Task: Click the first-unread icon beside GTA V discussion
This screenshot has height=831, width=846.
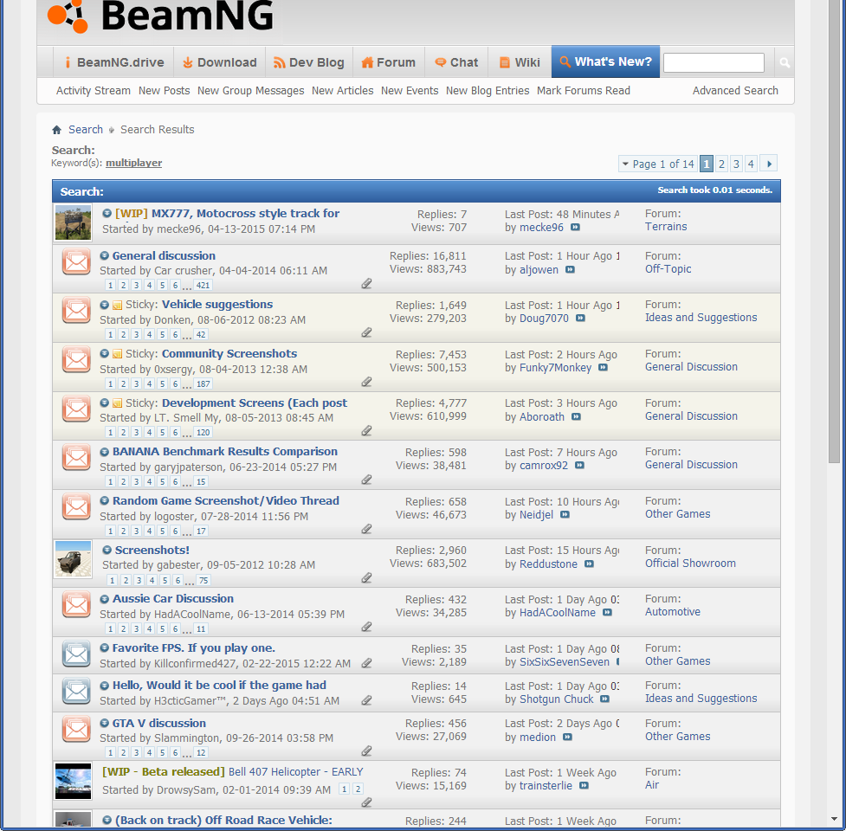Action: pos(105,723)
